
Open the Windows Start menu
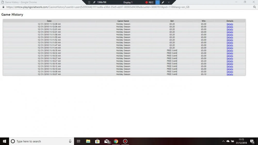coord(4,141)
